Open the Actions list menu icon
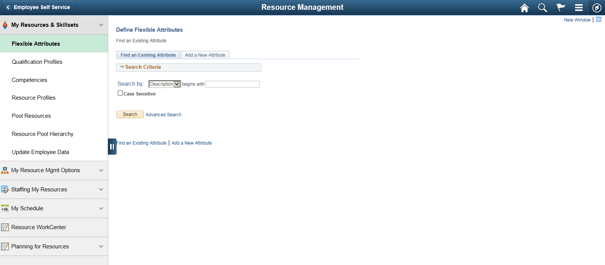Image resolution: width=605 pixels, height=265 pixels. tap(579, 8)
